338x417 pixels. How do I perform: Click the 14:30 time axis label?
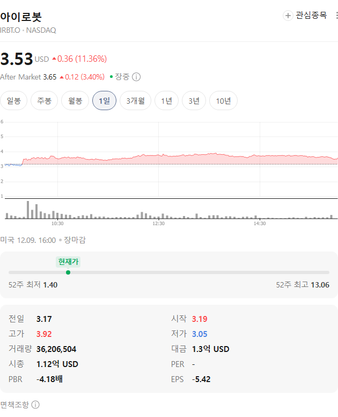point(260,224)
